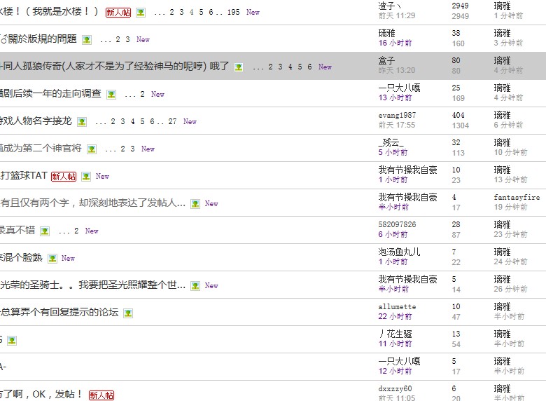Click image icon after 有且仅有两个字 thread

(195, 203)
